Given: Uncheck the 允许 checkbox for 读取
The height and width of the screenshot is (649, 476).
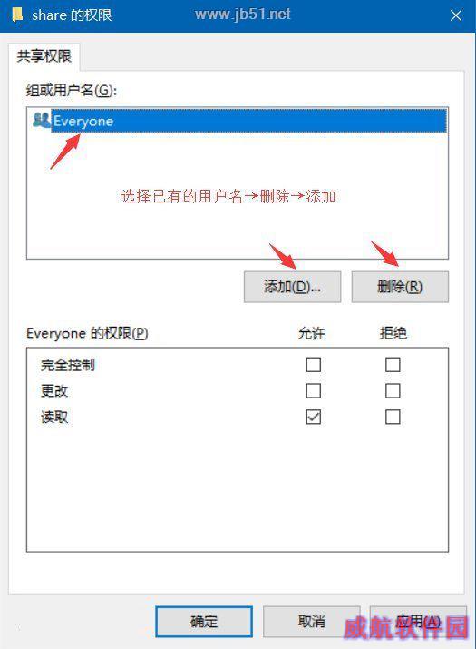Looking at the screenshot, I should pyautogui.click(x=313, y=417).
